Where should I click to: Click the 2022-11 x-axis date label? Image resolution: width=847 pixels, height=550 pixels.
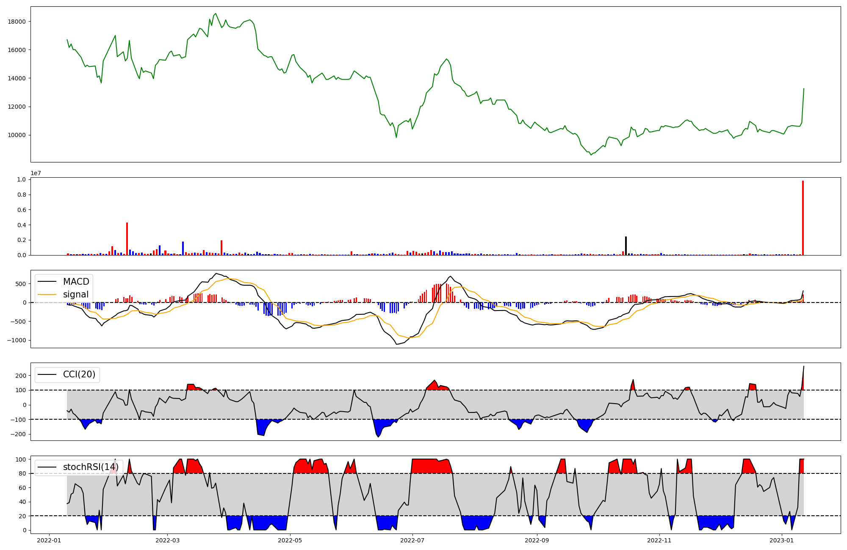coord(659,540)
